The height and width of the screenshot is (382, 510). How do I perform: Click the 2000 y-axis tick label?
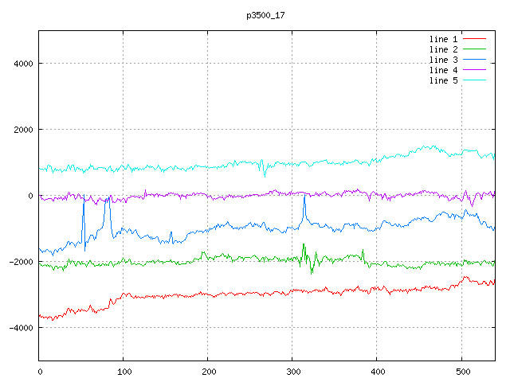pyautogui.click(x=22, y=130)
